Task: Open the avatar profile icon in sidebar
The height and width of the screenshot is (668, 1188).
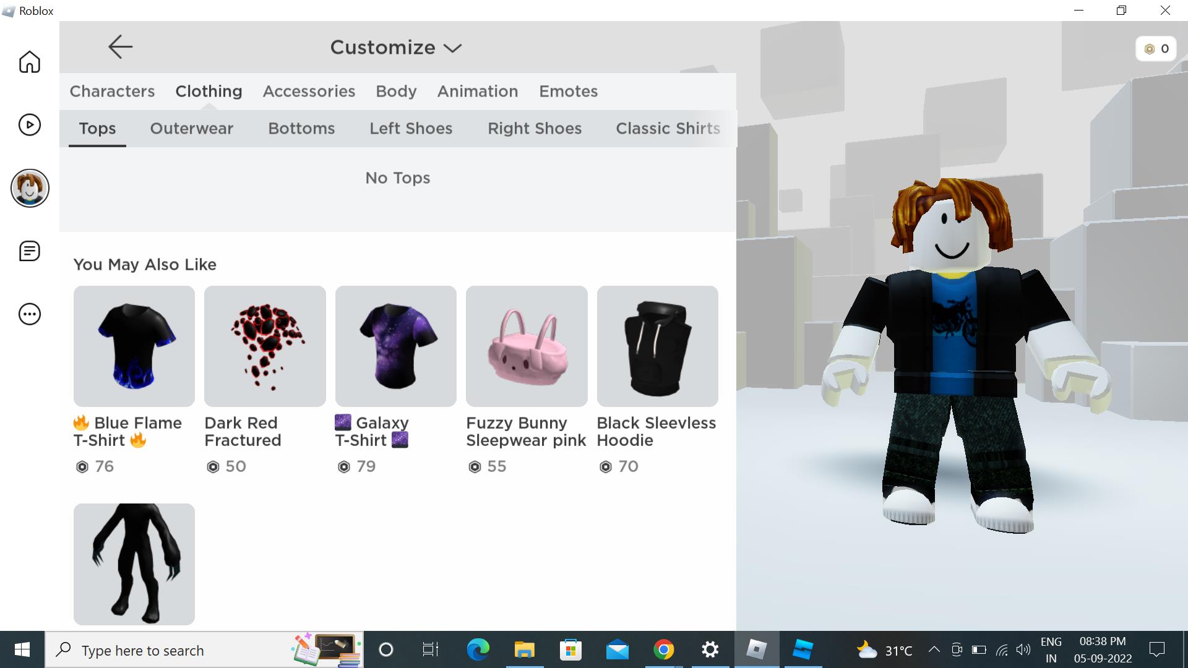Action: [30, 188]
